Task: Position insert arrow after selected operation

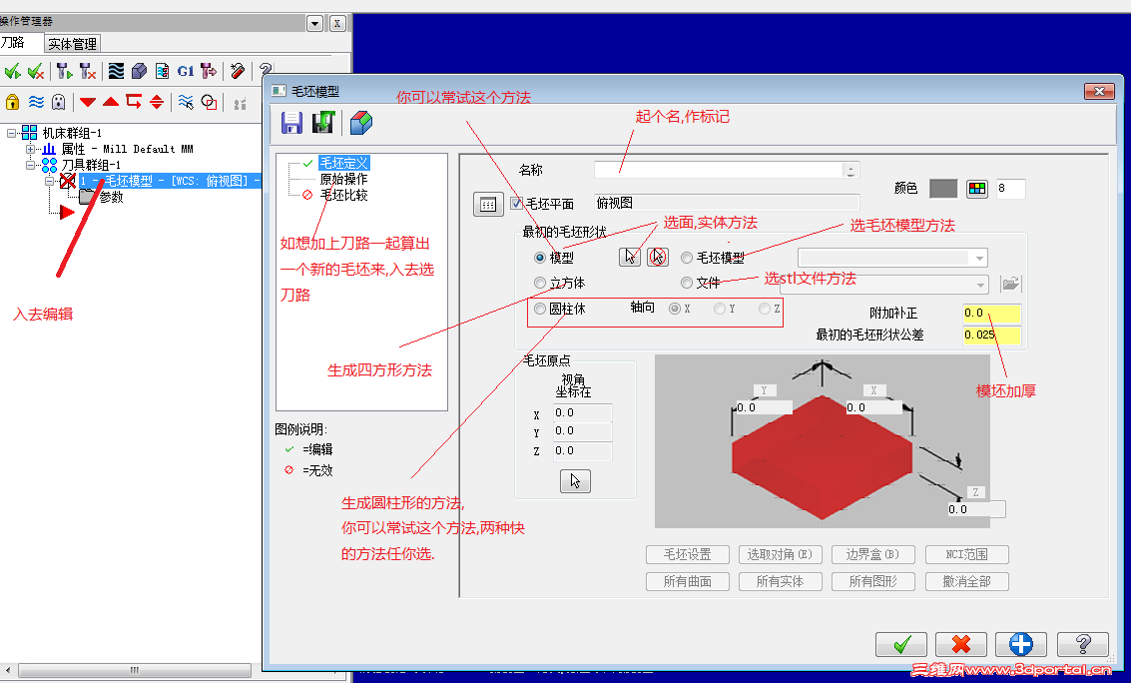Action: pos(134,101)
